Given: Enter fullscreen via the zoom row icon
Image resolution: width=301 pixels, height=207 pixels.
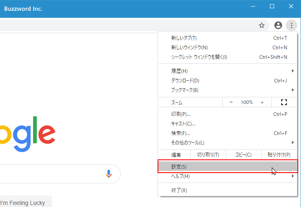Looking at the screenshot, I should 284,102.
